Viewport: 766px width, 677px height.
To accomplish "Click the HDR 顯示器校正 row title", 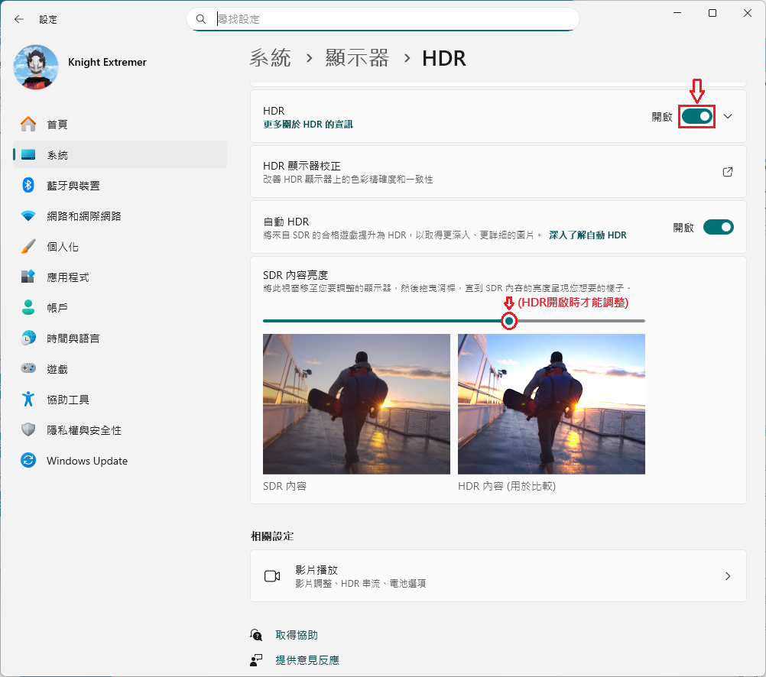I will click(x=302, y=166).
